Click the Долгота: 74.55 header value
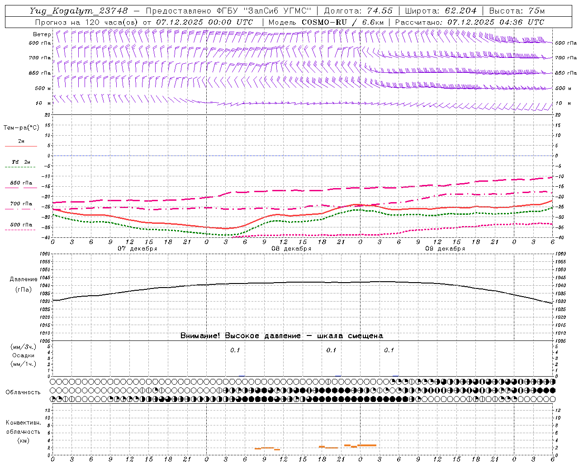Screen dimensions: 579x463 (x=358, y=11)
